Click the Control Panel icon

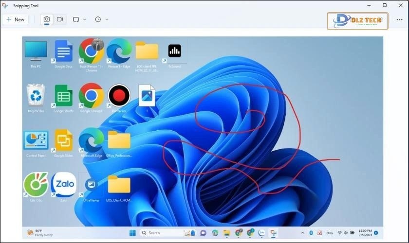tap(36, 140)
